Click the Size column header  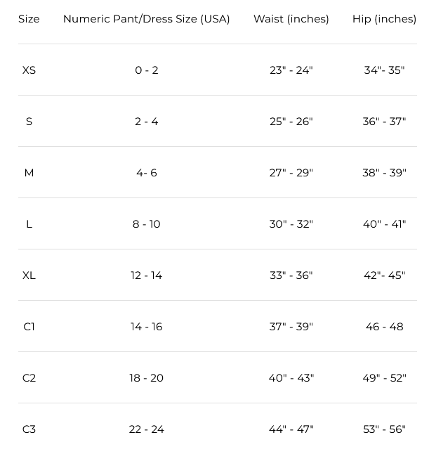click(29, 19)
